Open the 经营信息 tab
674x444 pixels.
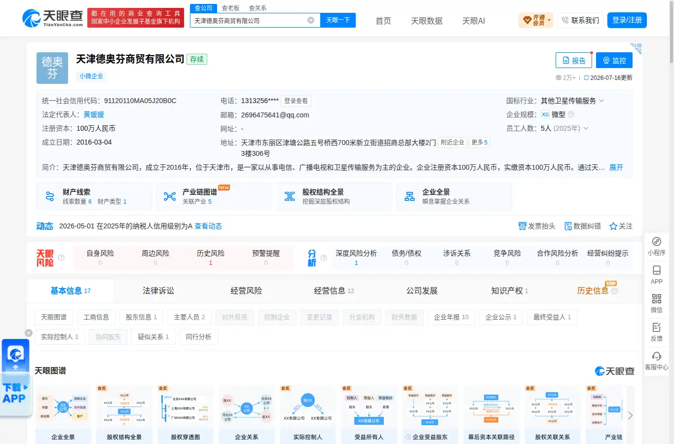pos(334,291)
